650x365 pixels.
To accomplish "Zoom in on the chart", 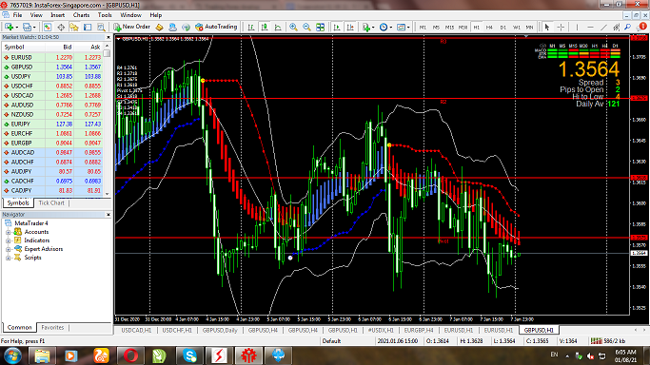I will (293, 27).
